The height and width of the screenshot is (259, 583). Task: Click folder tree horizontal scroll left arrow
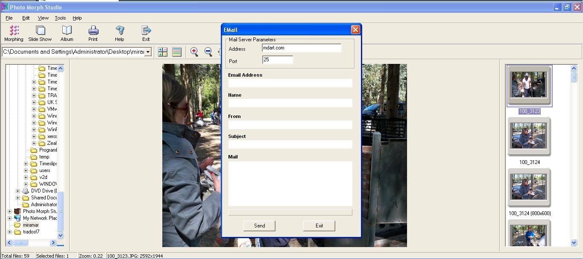point(9,242)
